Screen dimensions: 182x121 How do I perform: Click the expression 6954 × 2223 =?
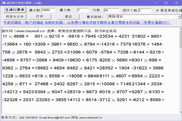pos(148,76)
